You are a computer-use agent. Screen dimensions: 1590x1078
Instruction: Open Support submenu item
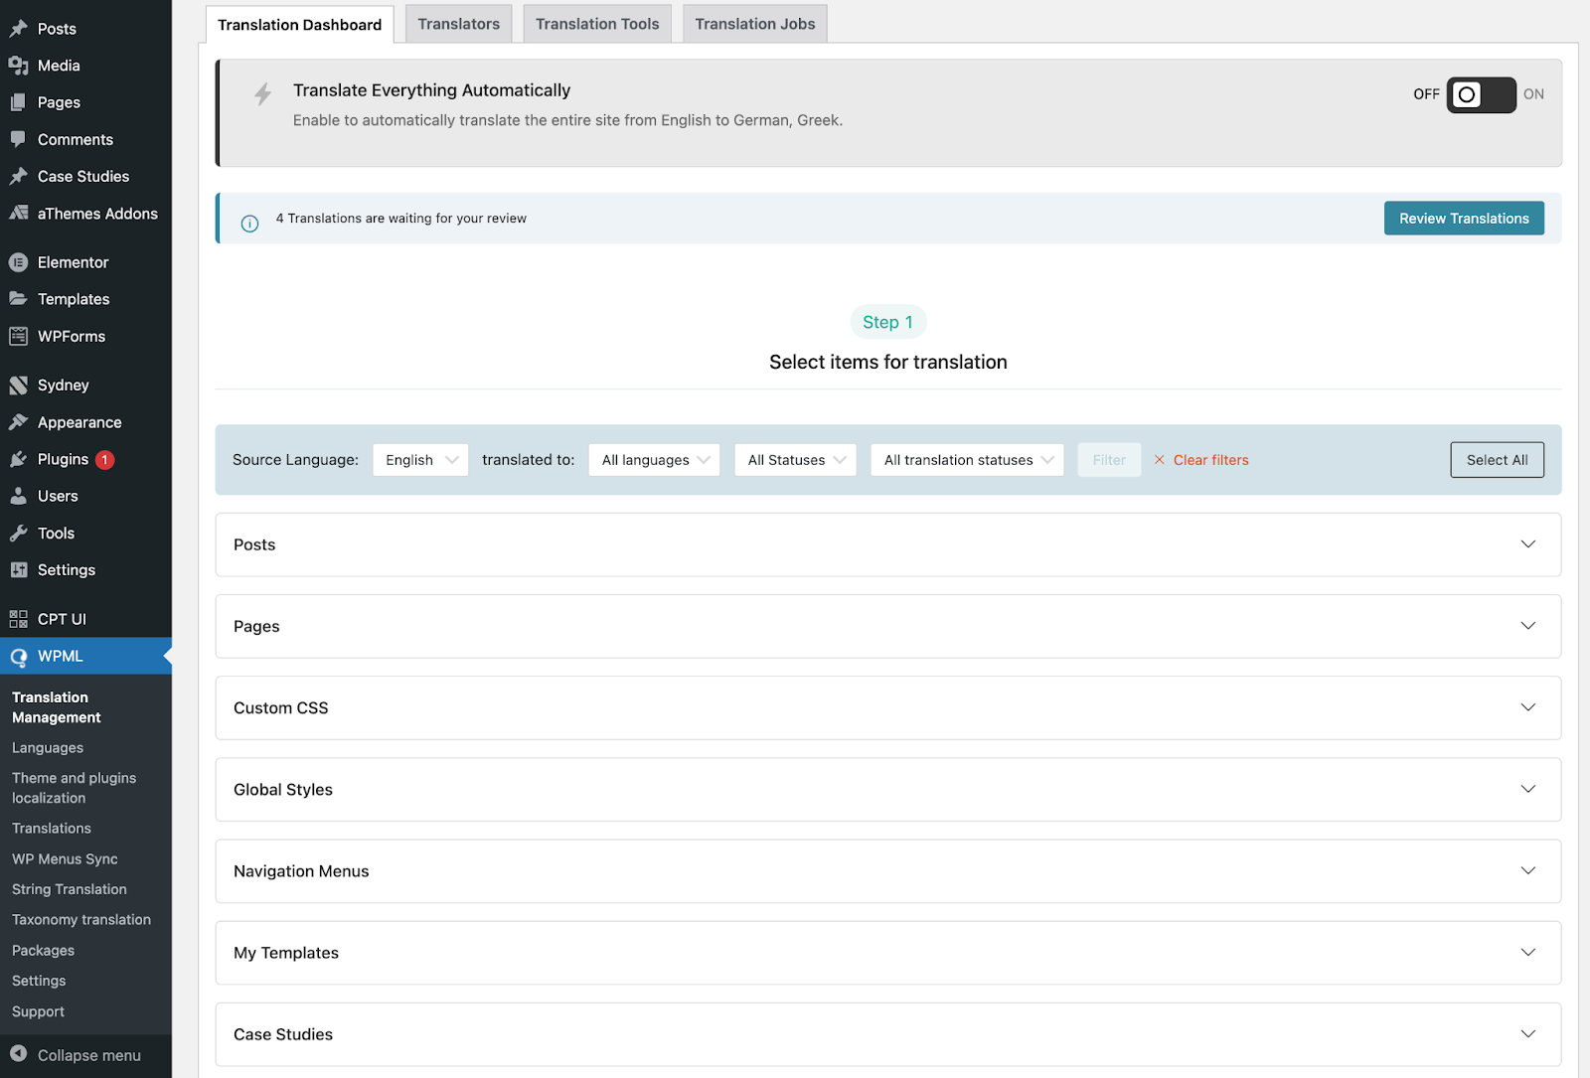tap(38, 1011)
